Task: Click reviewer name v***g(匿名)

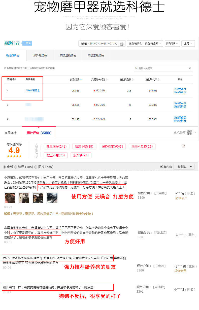Action: pyautogui.click(x=185, y=194)
